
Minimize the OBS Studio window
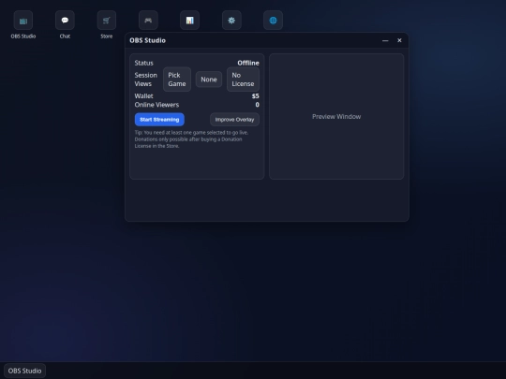pyautogui.click(x=385, y=40)
